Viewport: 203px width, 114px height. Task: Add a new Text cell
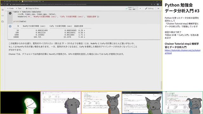click(19, 9)
